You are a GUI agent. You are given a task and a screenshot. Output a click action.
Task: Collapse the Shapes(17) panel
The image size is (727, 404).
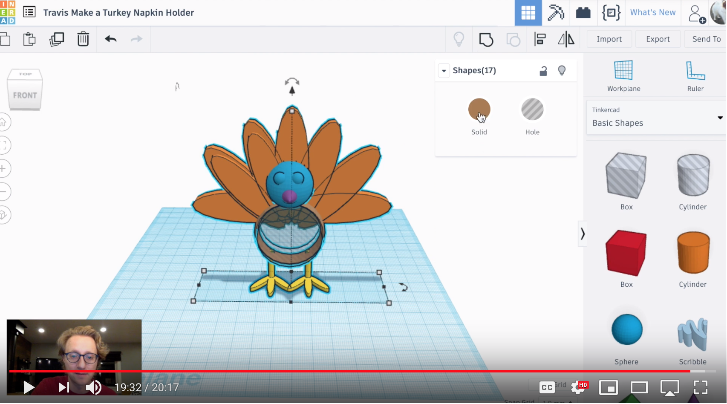click(x=444, y=70)
